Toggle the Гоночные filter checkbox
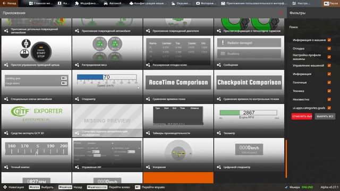 tap(329, 82)
